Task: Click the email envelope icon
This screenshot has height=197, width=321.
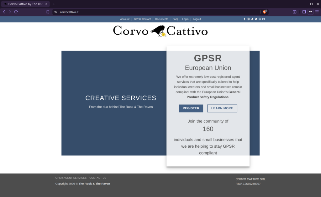Action: coord(264,19)
